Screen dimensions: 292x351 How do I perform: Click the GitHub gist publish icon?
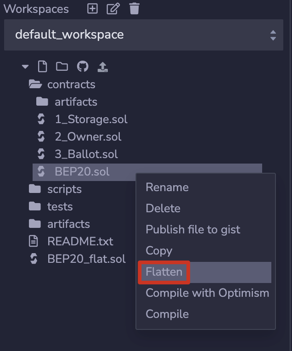tap(83, 67)
